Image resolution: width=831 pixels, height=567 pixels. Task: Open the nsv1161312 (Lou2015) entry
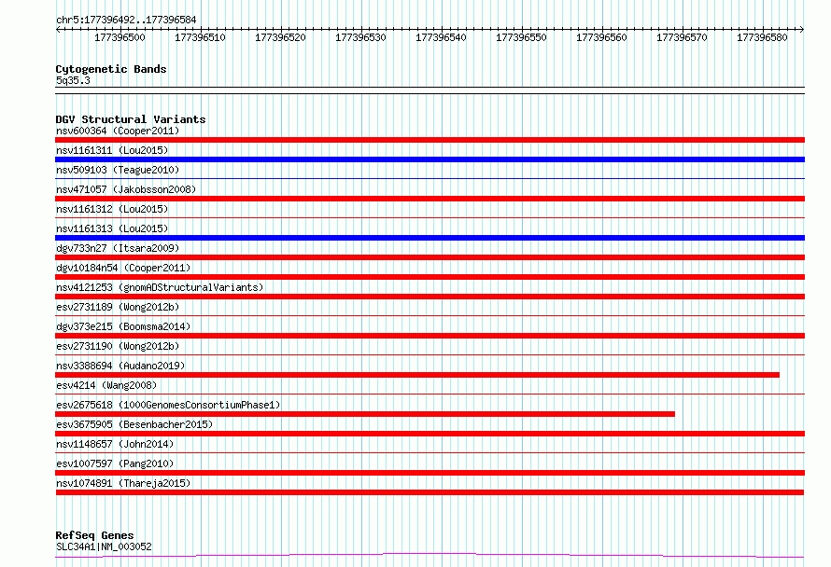[112, 209]
